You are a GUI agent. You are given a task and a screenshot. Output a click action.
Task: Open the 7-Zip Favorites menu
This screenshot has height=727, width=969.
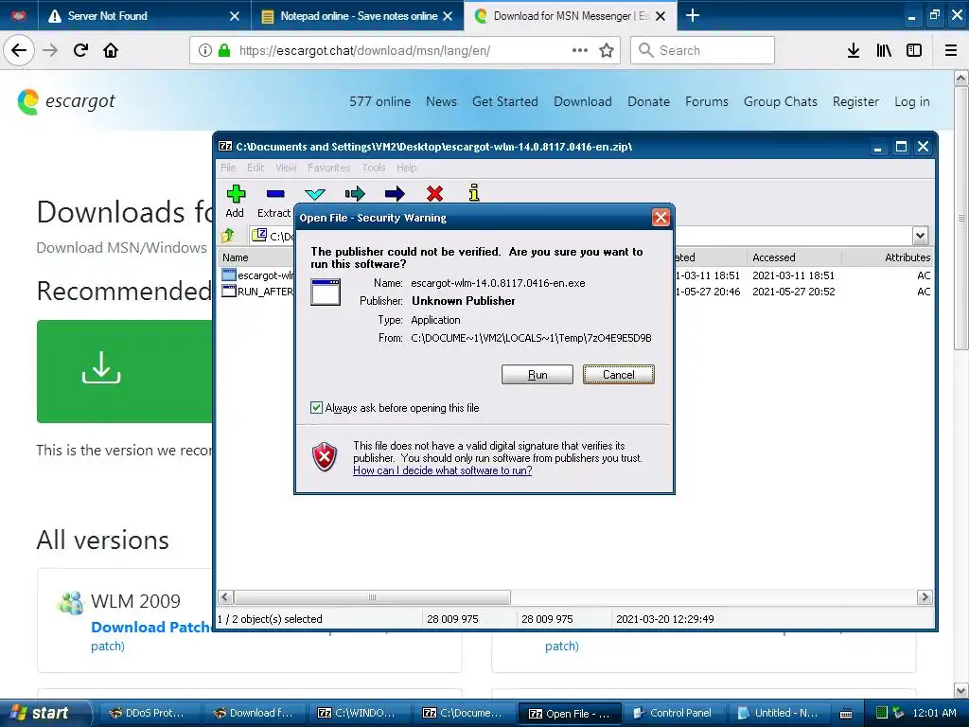click(x=328, y=168)
